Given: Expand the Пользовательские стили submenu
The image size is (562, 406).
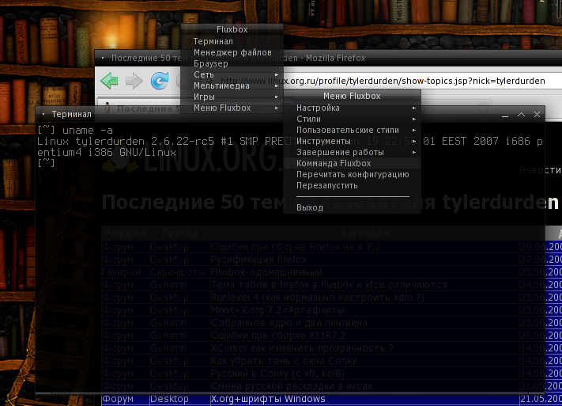Looking at the screenshot, I should (352, 130).
